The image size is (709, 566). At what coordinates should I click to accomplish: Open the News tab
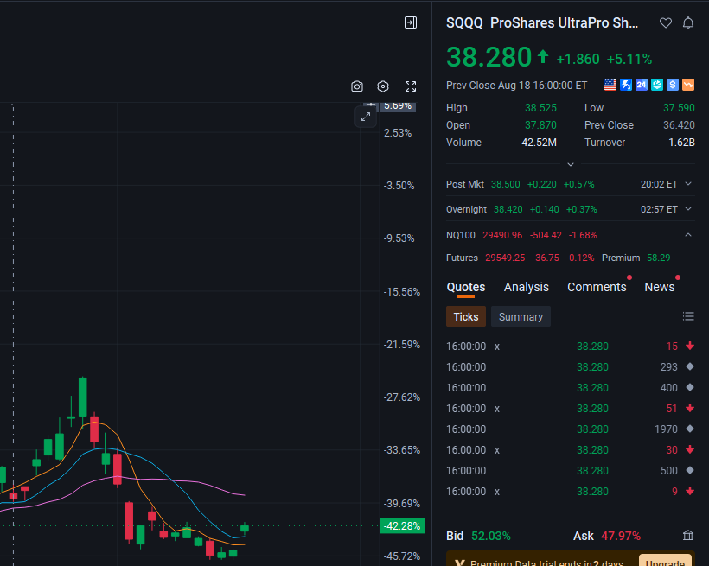click(x=659, y=287)
